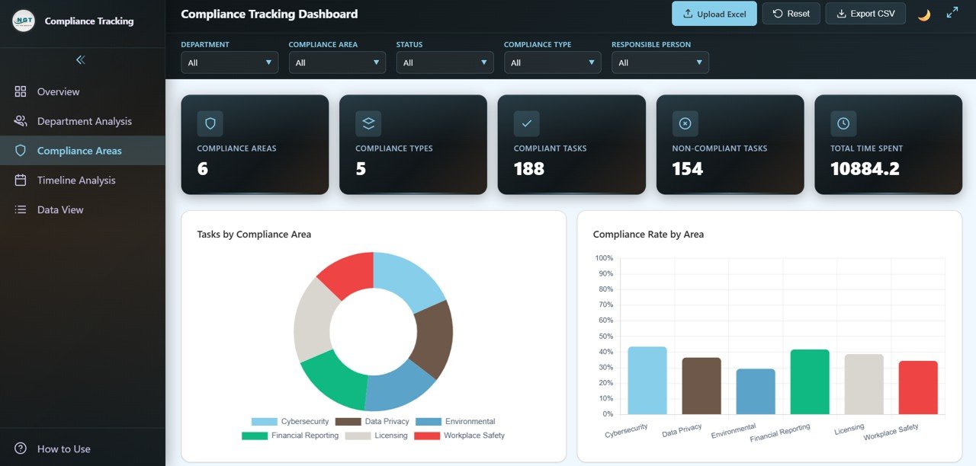This screenshot has height=466, width=976.
Task: Click the layers icon on Compliance Types card
Action: pyautogui.click(x=368, y=123)
